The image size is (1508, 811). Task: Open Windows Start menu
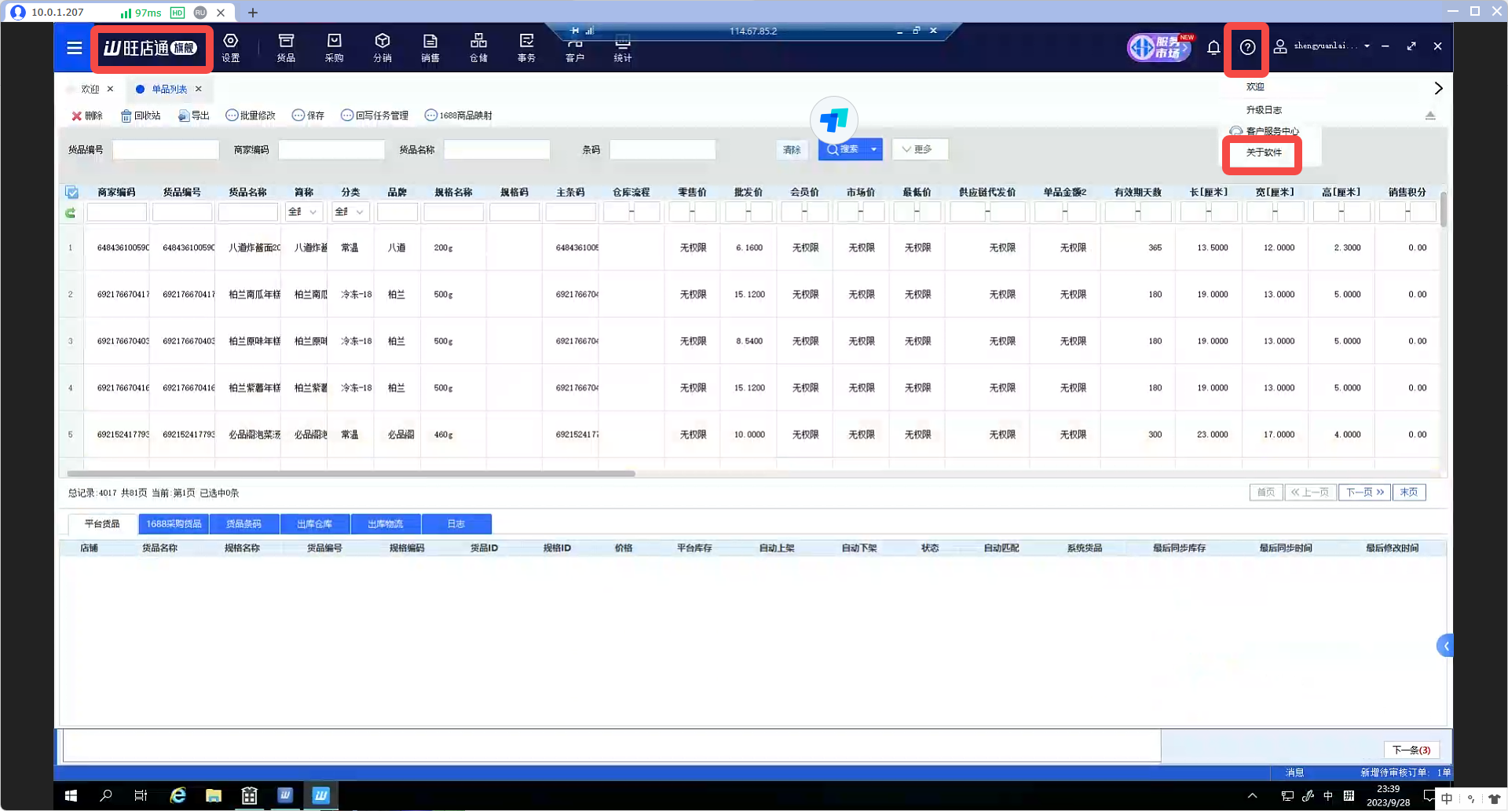71,796
